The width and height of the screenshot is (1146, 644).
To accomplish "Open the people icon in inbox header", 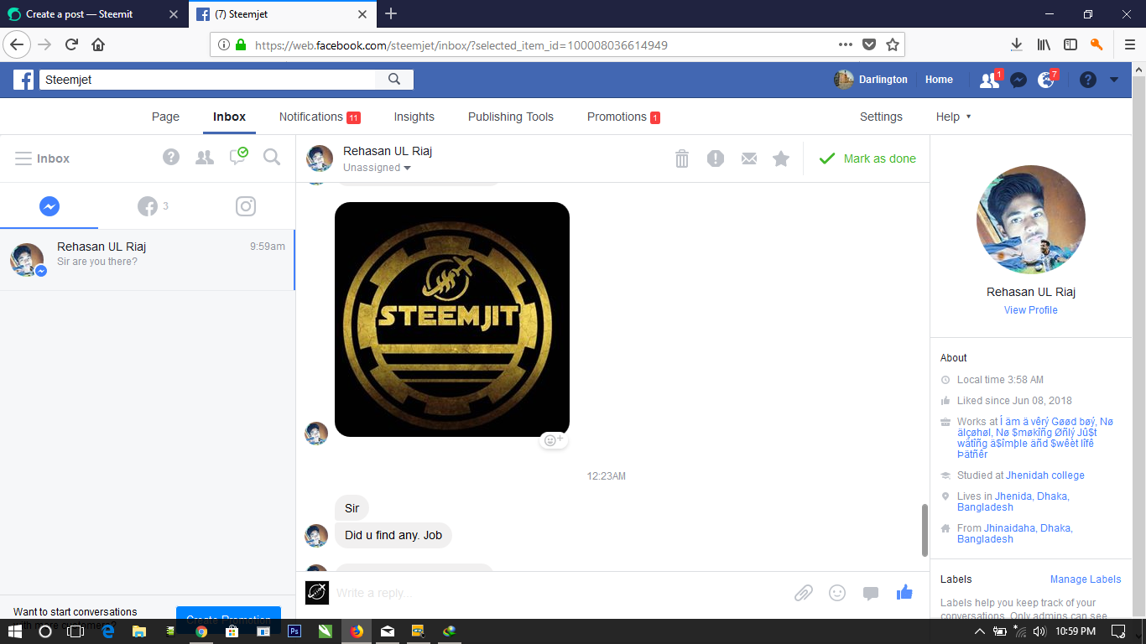I will pos(205,157).
